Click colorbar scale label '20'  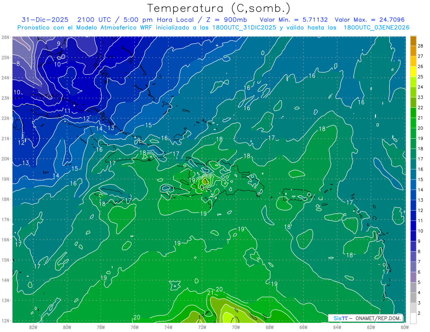[421, 128]
